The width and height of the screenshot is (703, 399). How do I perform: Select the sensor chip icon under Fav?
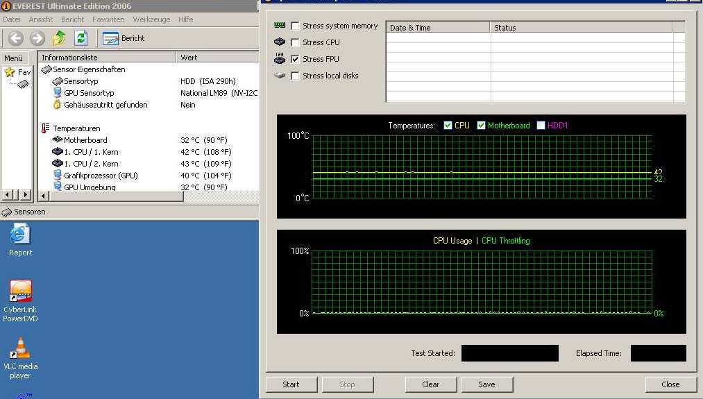point(24,84)
